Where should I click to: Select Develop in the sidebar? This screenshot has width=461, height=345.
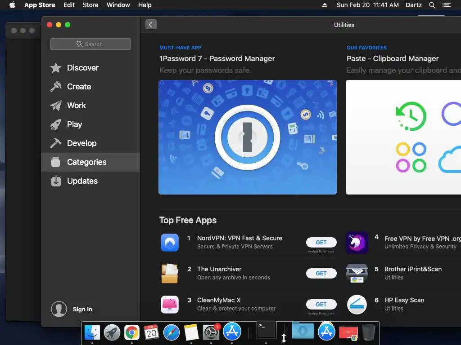pyautogui.click(x=90, y=143)
